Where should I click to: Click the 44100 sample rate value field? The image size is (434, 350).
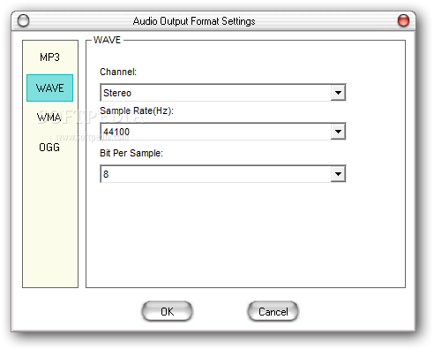coord(216,132)
